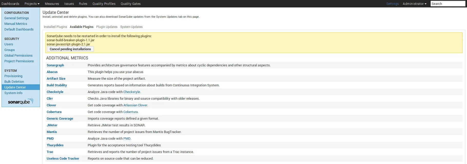
Task: Go to Quality Profiles menu item
Action: pyautogui.click(x=104, y=4)
